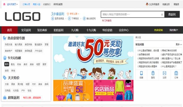Click the 选 step circle icon
The height and width of the screenshot is (107, 183).
53,18
